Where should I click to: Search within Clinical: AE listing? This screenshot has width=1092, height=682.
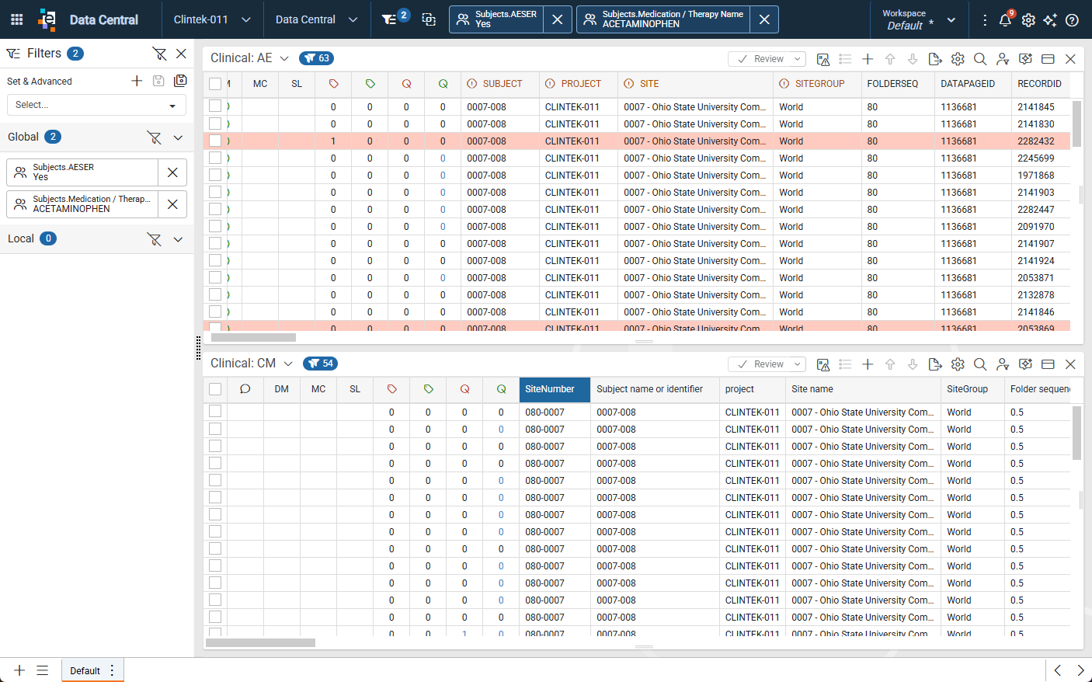pos(980,59)
